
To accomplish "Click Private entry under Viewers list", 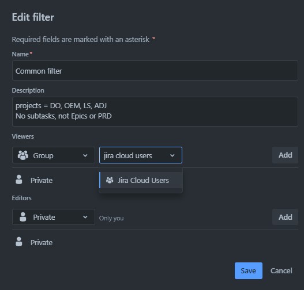I will 42,180.
